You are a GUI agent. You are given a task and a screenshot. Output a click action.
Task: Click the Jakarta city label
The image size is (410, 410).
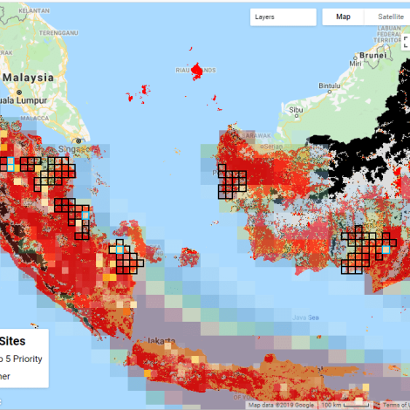tap(161, 340)
